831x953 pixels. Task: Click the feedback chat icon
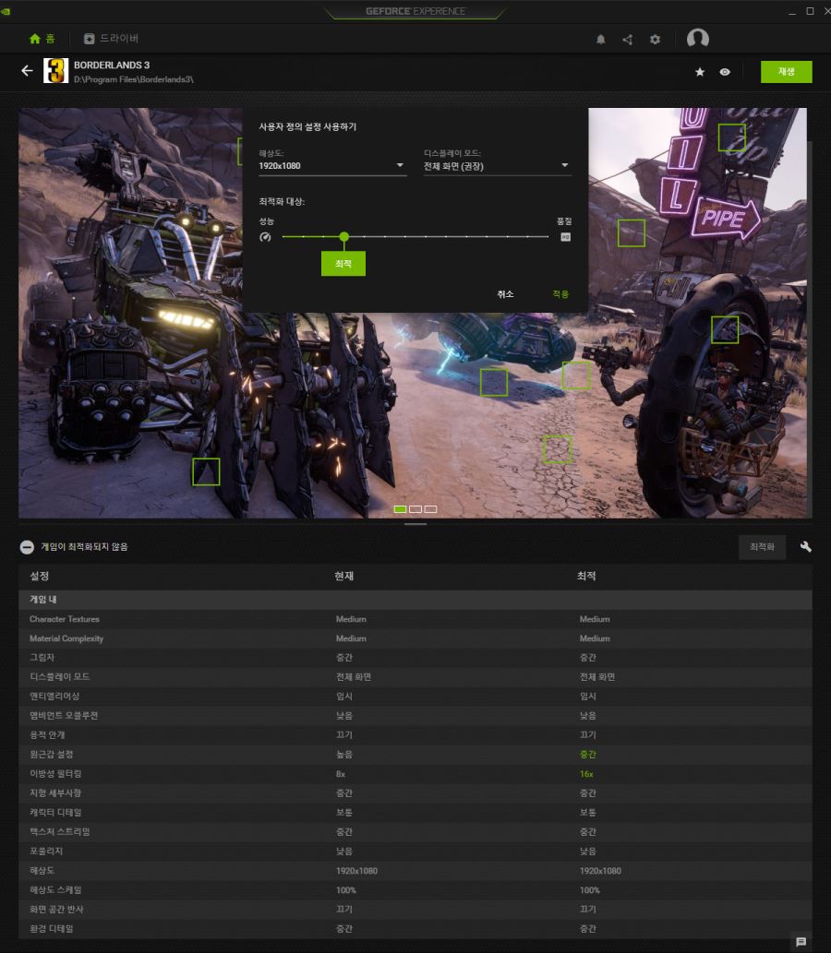801,942
